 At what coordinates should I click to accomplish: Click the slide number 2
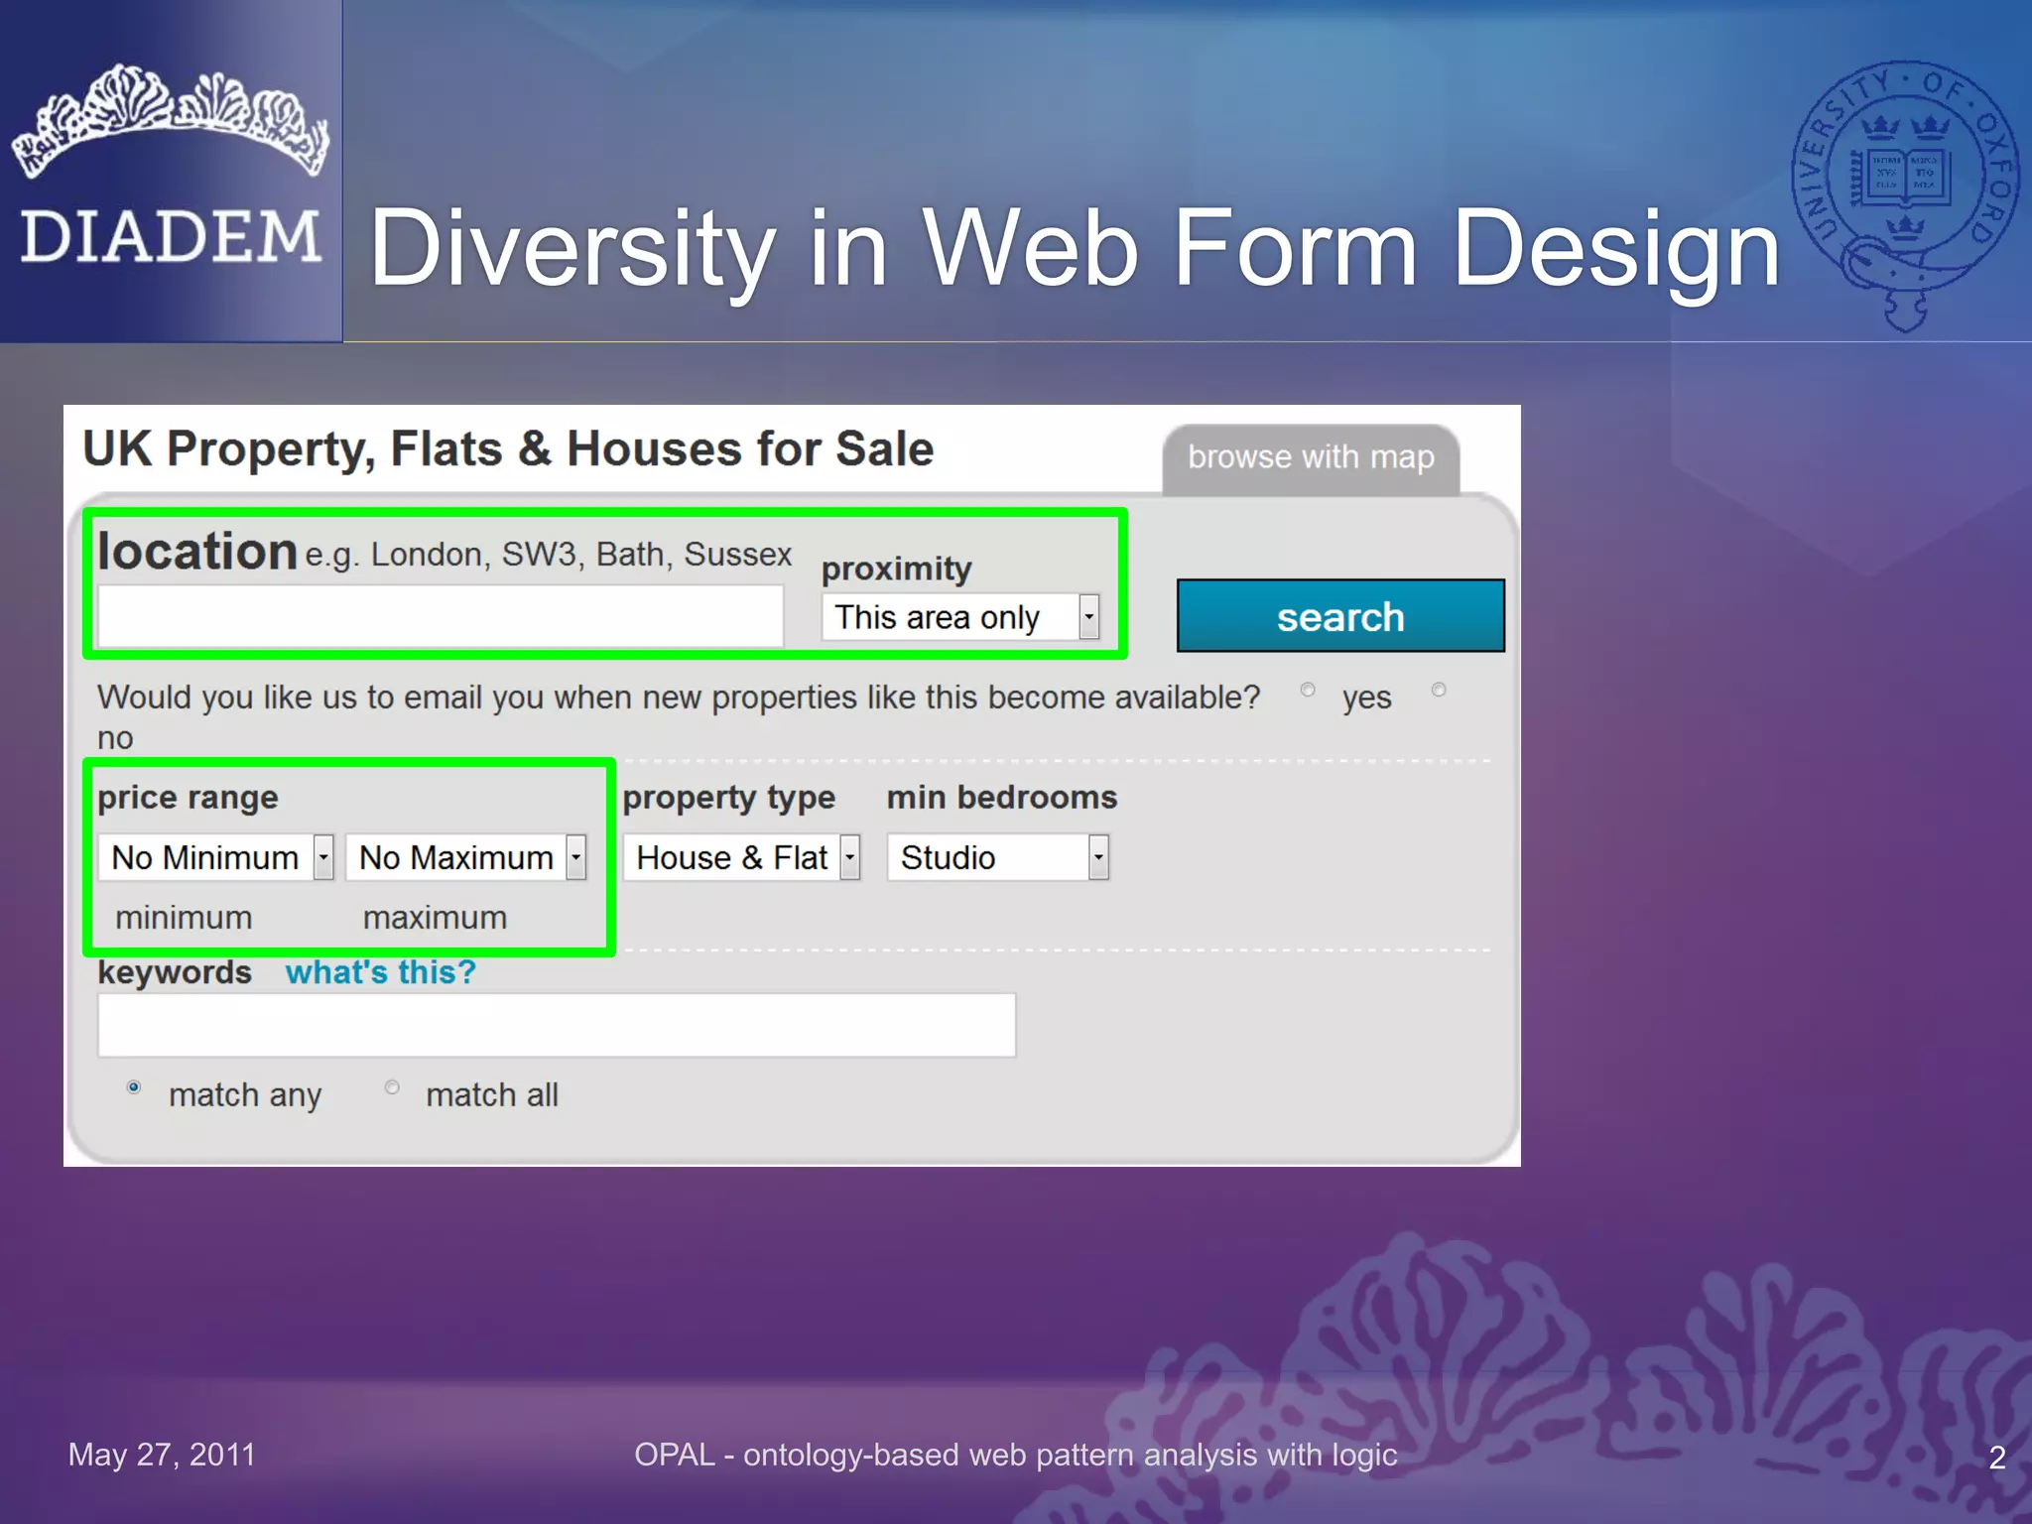[1997, 1457]
